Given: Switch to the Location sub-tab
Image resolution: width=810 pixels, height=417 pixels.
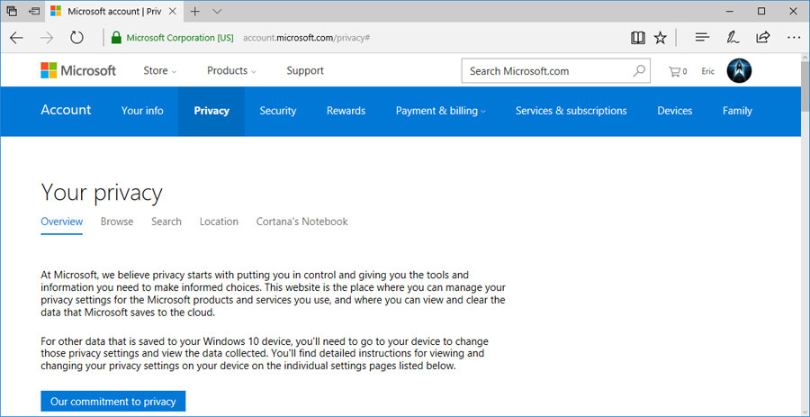Looking at the screenshot, I should (x=219, y=222).
